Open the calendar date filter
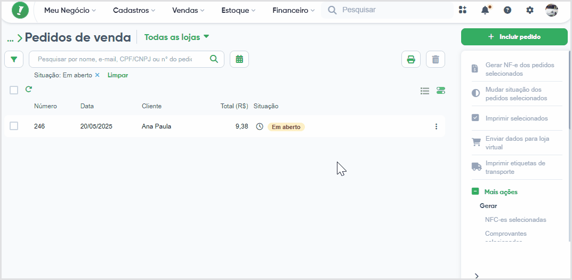This screenshot has width=572, height=280. 239,59
